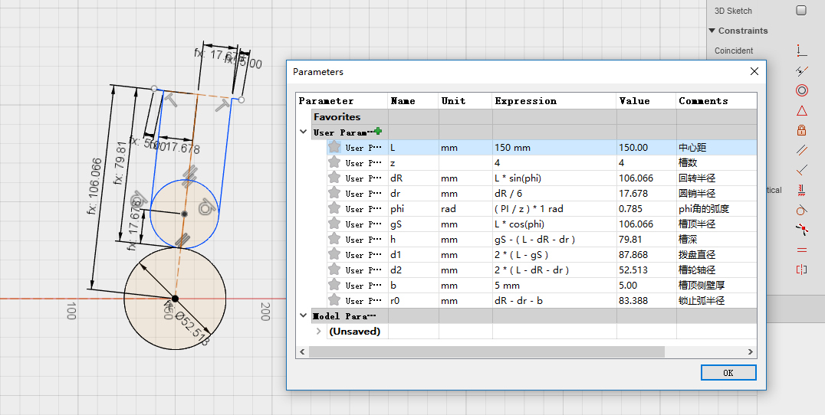Select the 'dR / 6' expression cell
Screen dimensions: 825x415
554,193
